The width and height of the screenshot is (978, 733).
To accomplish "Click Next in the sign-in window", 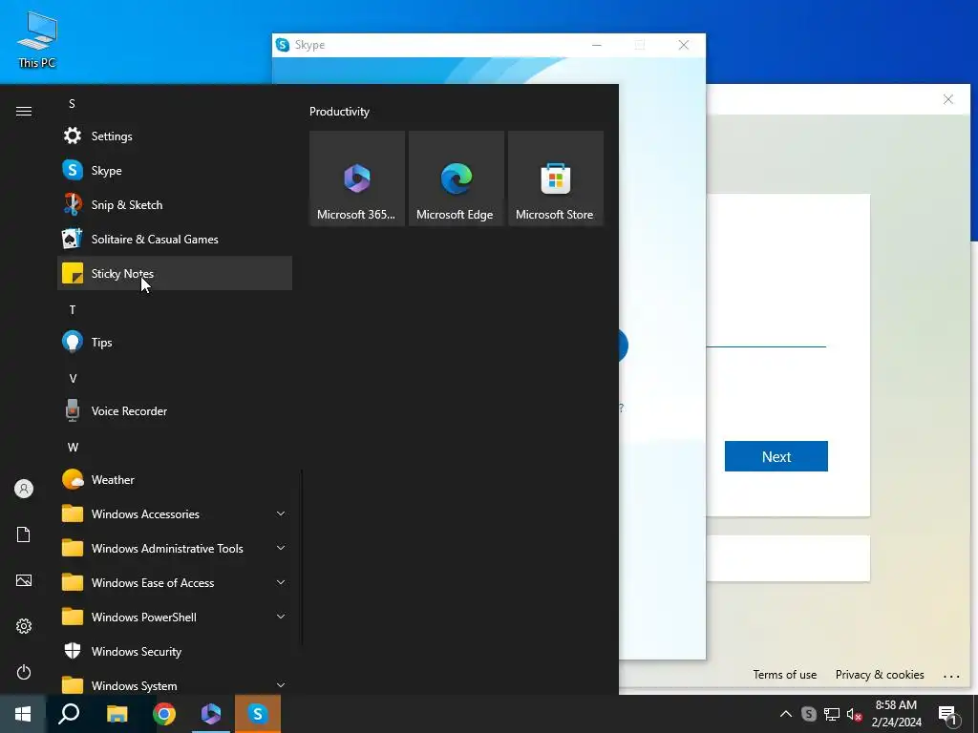I will 776,456.
